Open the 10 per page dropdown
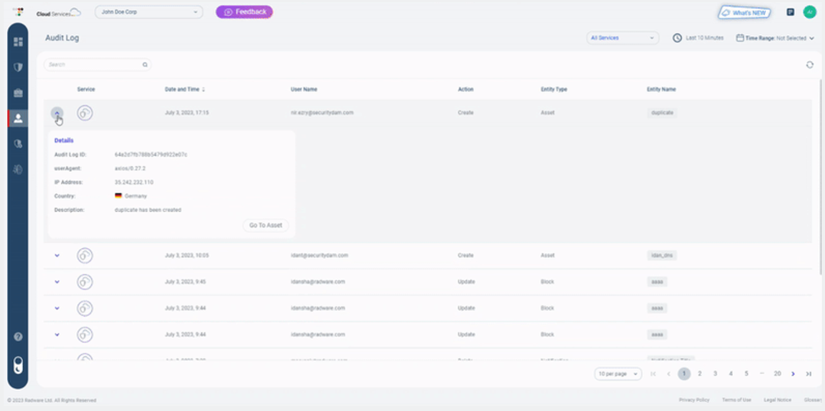825x411 pixels. coord(617,374)
